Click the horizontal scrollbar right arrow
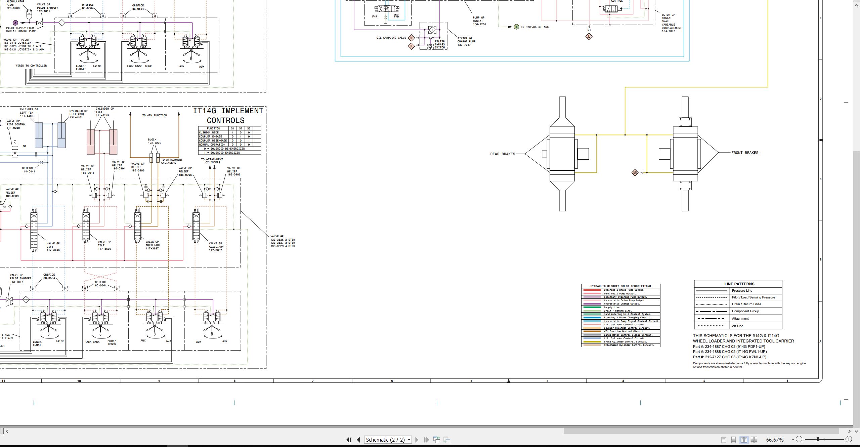This screenshot has height=447, width=860. pyautogui.click(x=849, y=431)
